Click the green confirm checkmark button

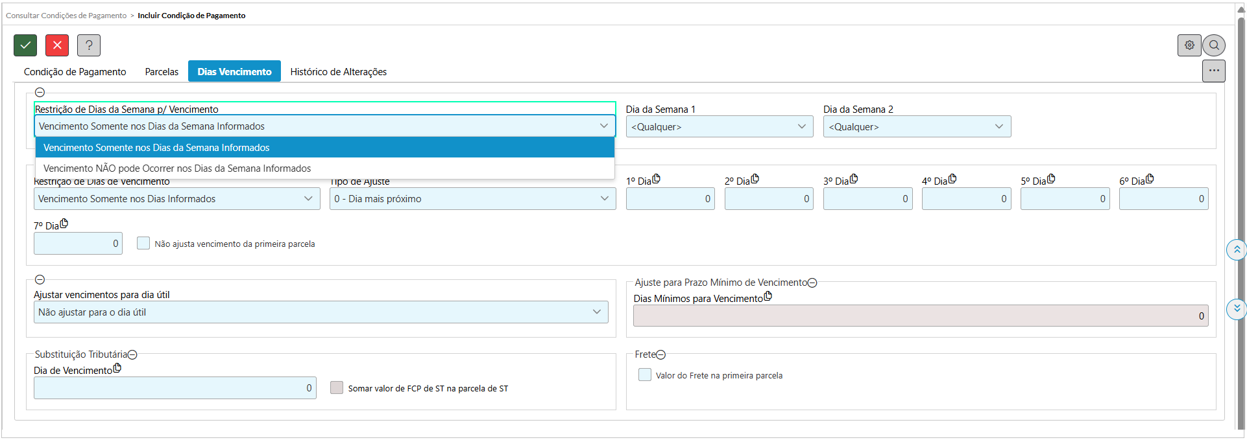[25, 45]
